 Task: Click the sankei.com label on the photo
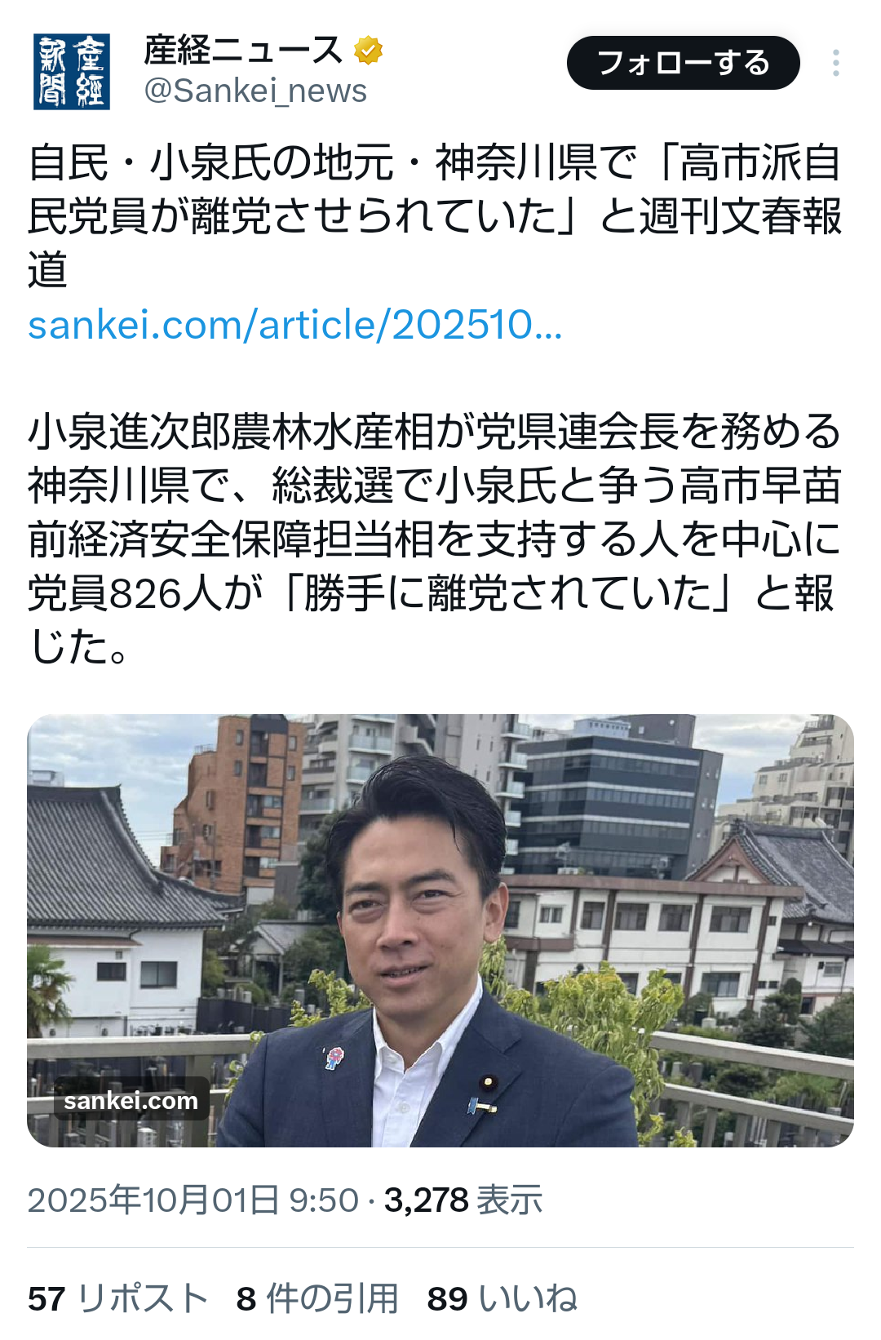click(131, 1101)
